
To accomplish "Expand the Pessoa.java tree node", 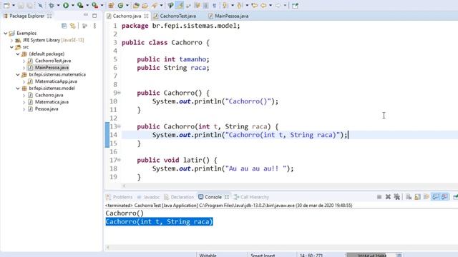I will click(24, 109).
